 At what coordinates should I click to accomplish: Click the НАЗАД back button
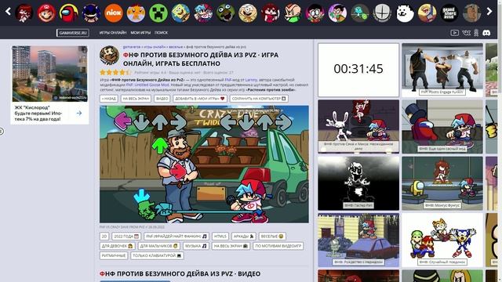click(109, 99)
